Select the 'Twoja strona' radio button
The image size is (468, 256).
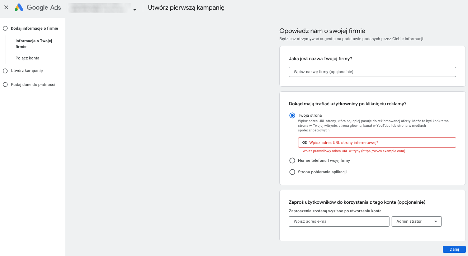click(292, 115)
